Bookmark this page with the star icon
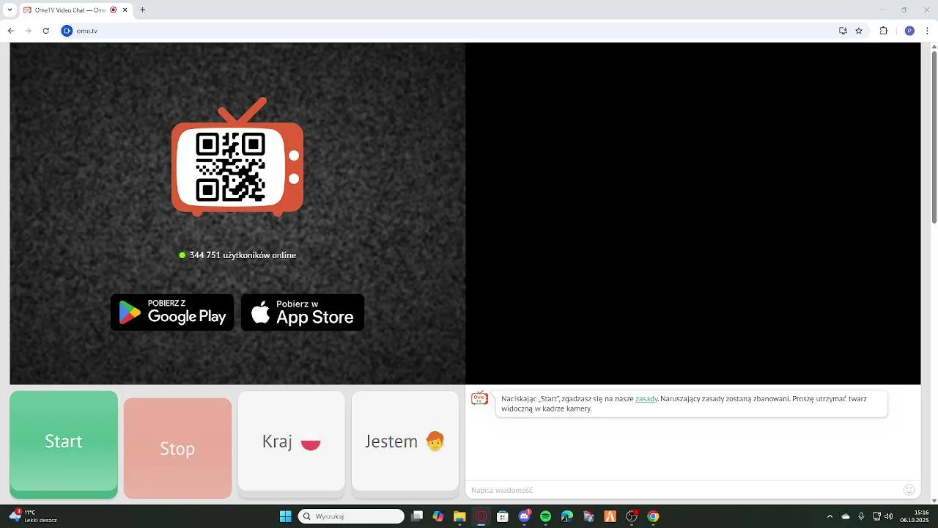This screenshot has height=528, width=938. [x=859, y=31]
